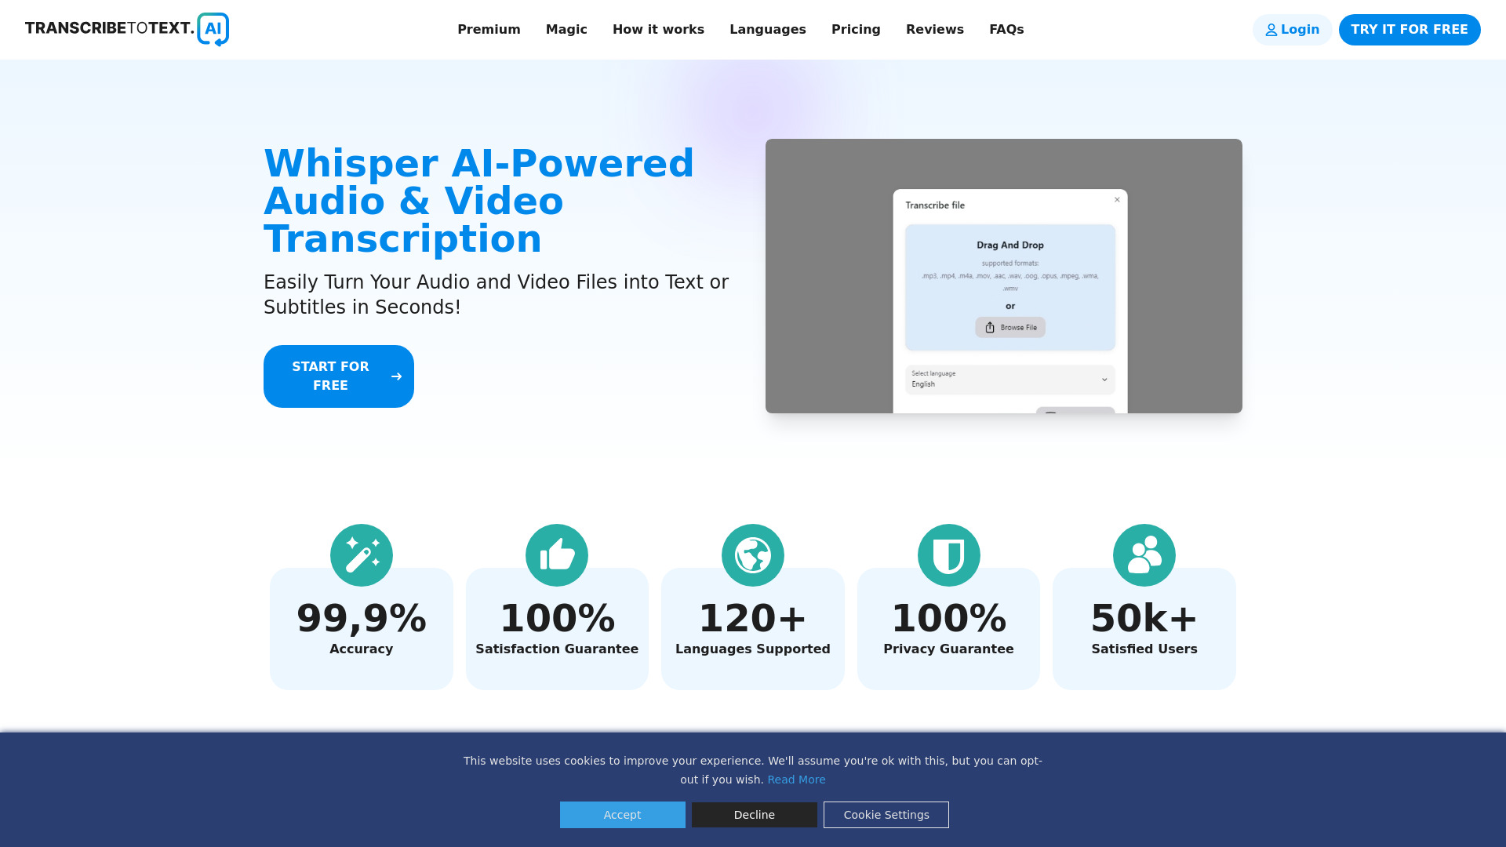Image resolution: width=1506 pixels, height=847 pixels.
Task: Click the user account login icon
Action: pyautogui.click(x=1271, y=29)
